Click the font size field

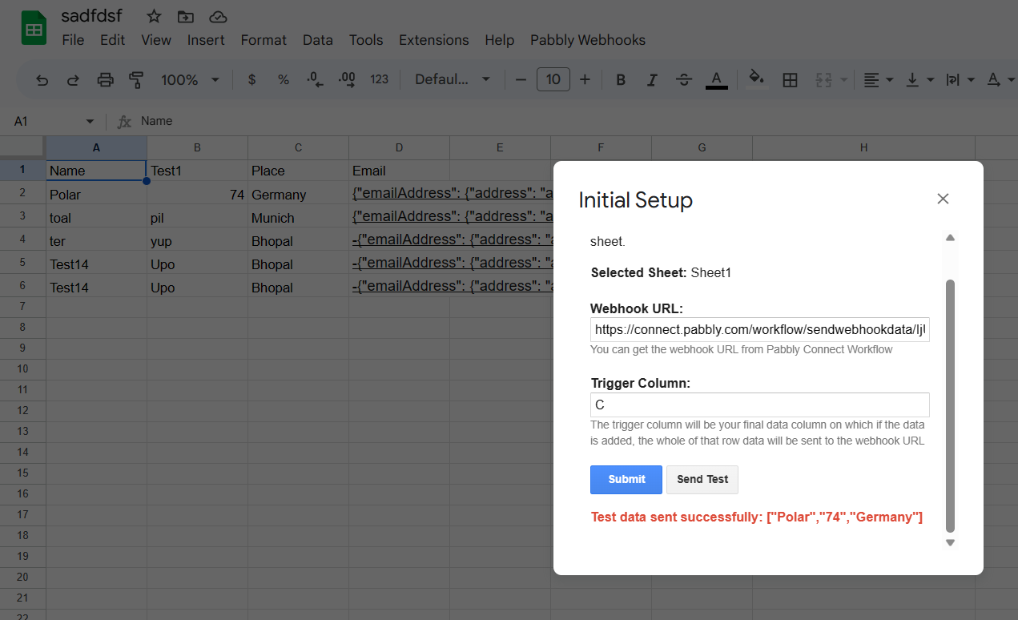pyautogui.click(x=553, y=79)
